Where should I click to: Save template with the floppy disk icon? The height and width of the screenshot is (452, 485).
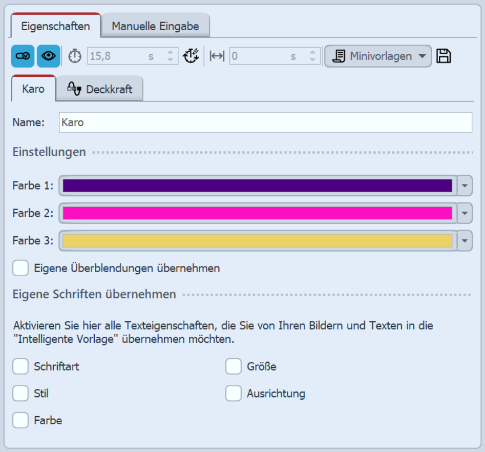point(444,56)
